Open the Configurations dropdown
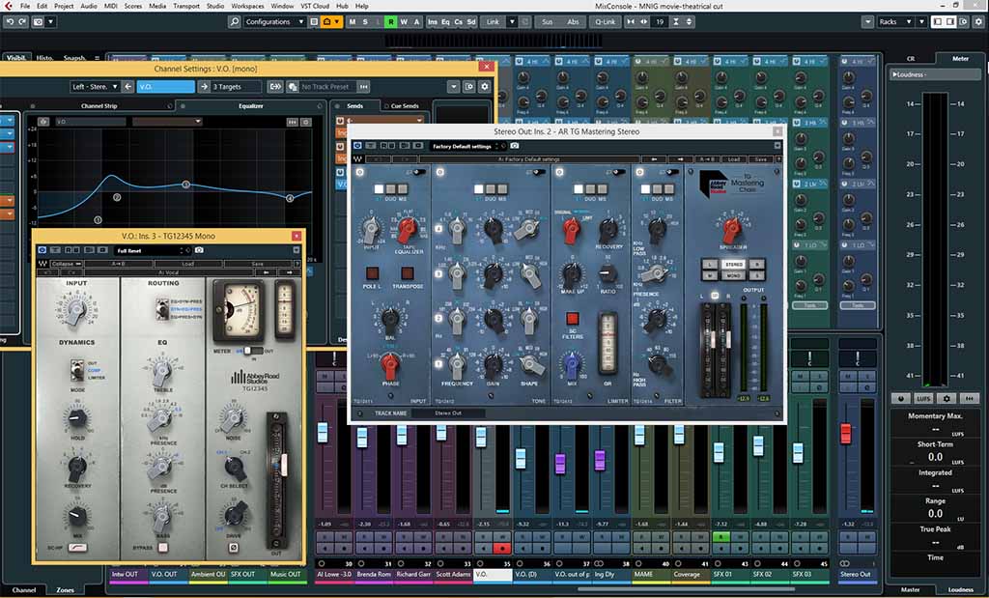The height and width of the screenshot is (598, 989). 274,21
